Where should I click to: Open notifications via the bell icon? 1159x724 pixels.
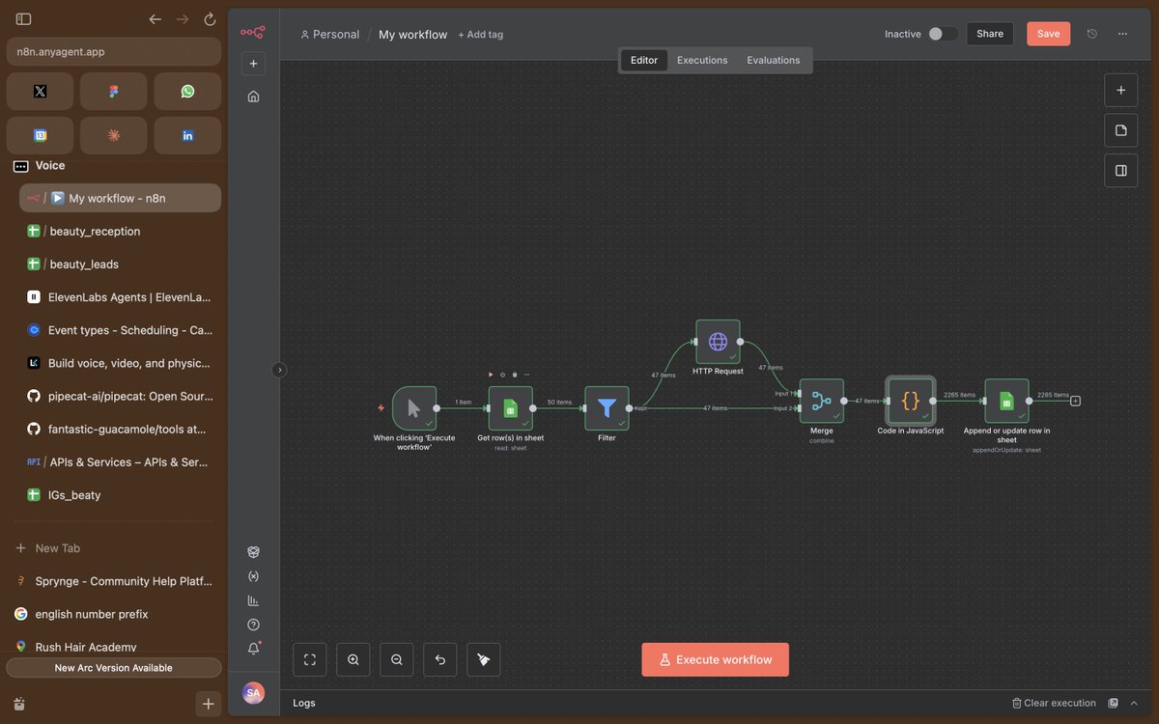click(x=253, y=648)
